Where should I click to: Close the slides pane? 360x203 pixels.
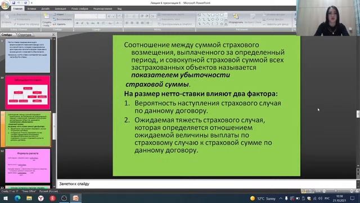(53, 34)
